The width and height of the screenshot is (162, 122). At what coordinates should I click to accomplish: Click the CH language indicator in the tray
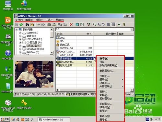147,119
